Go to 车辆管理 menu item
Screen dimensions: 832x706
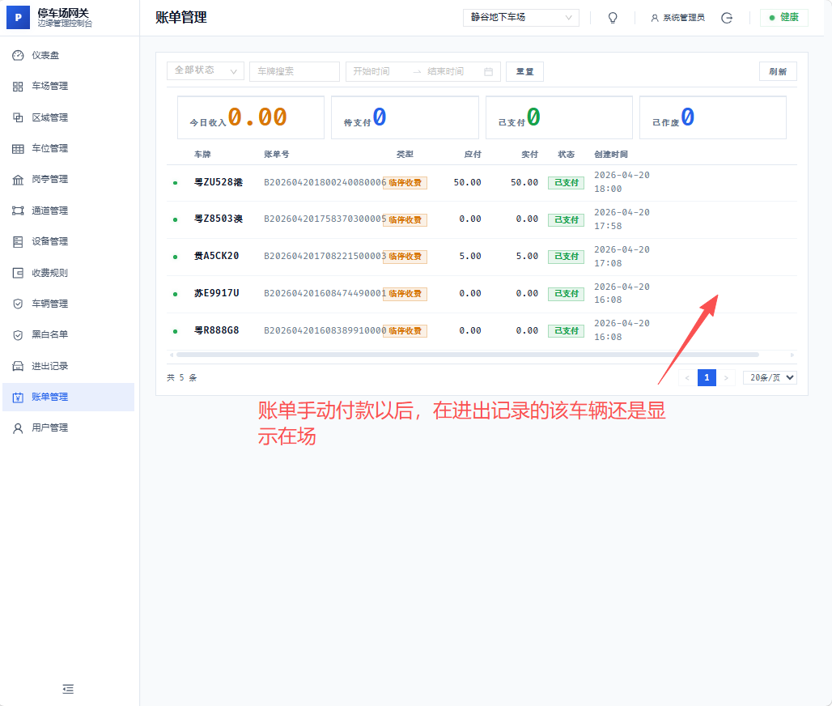coord(49,304)
